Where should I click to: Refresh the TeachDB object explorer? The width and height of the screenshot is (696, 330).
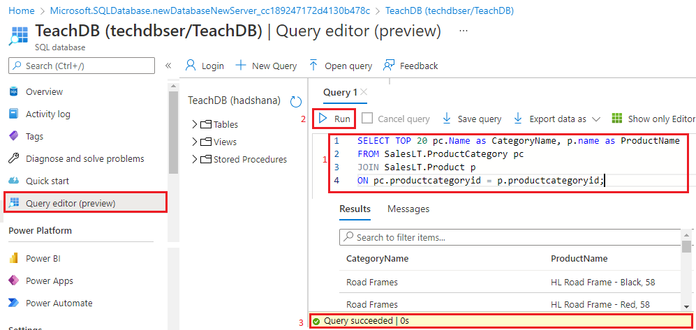295,102
